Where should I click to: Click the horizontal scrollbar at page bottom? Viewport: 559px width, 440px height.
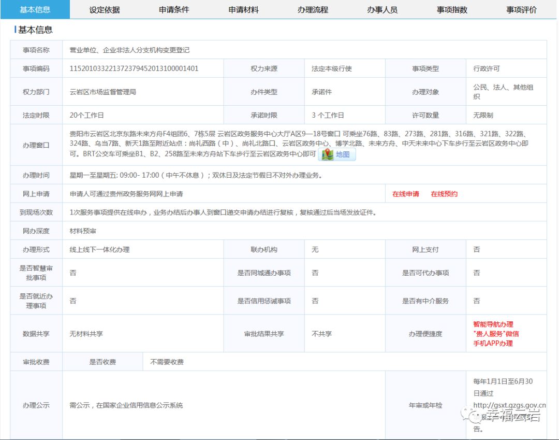(279, 438)
